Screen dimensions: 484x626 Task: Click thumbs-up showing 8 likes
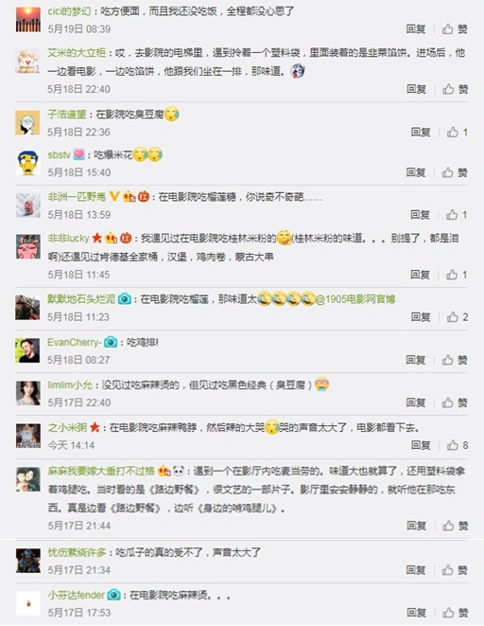457,445
